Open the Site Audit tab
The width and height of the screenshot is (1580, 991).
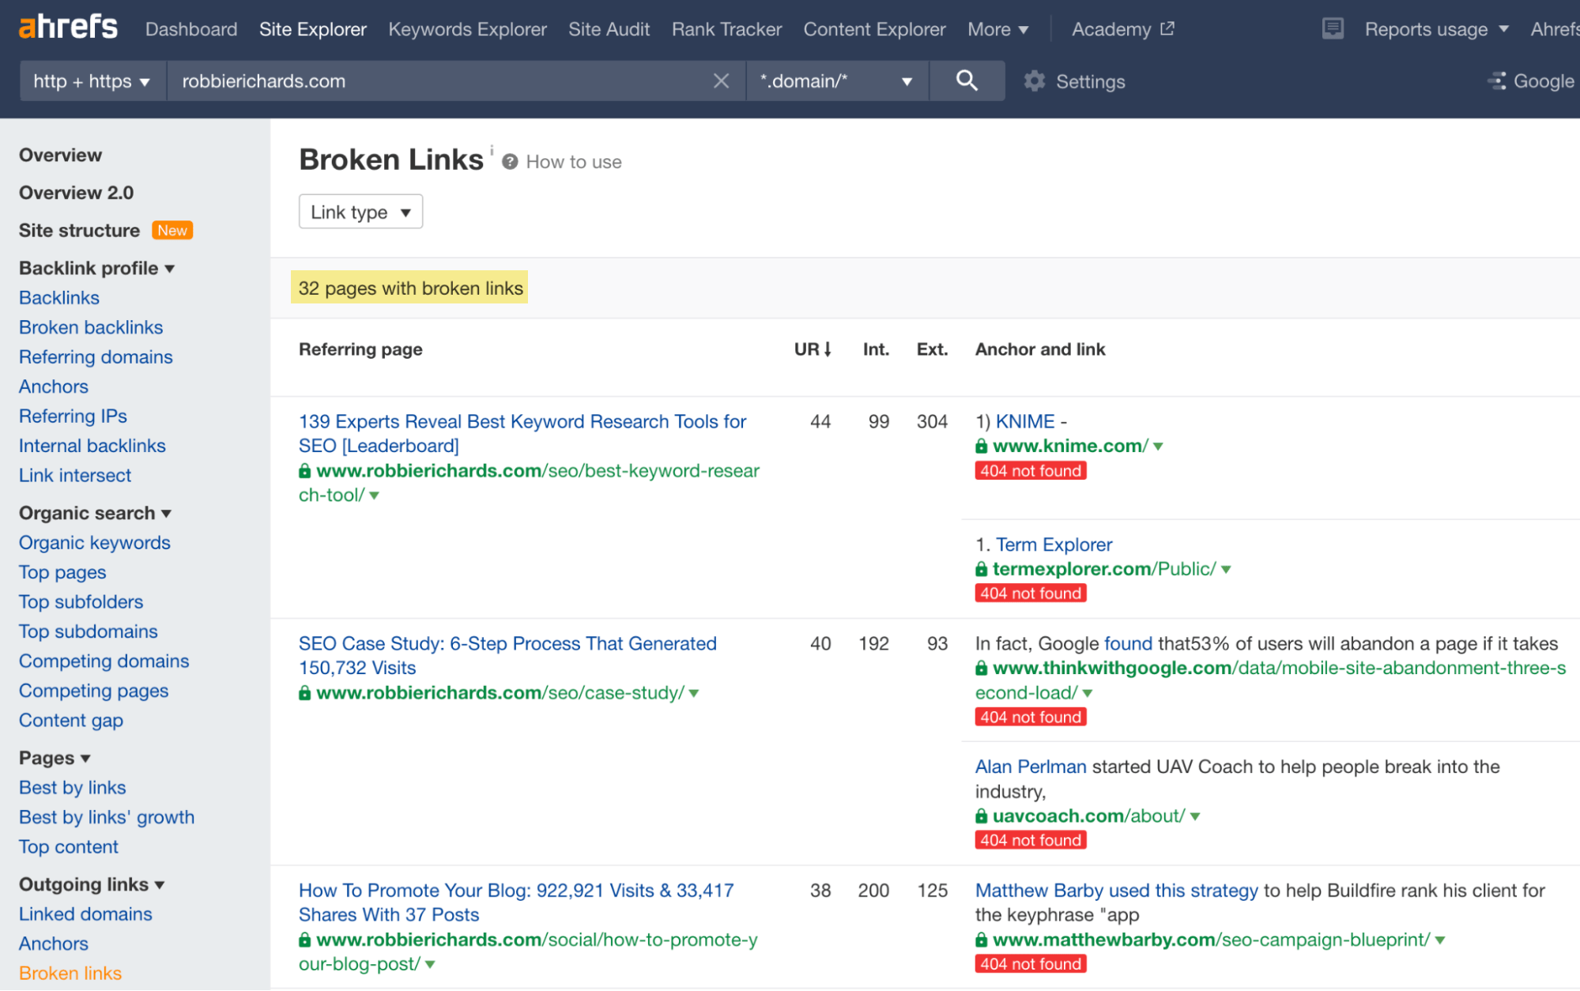tap(609, 28)
